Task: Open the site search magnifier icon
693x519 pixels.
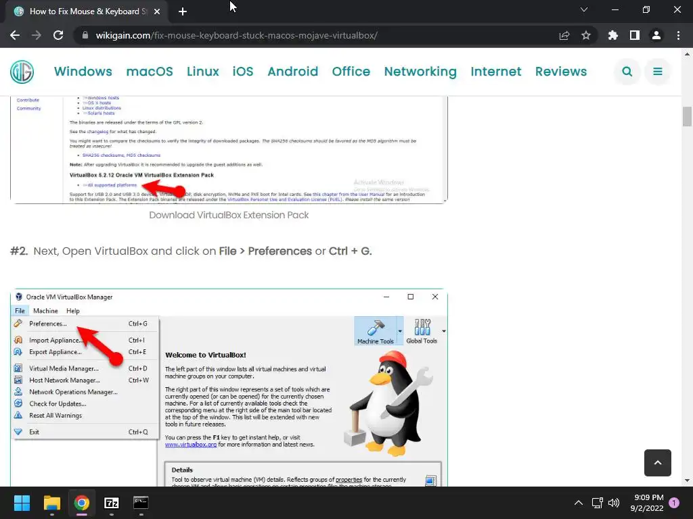Action: click(x=627, y=72)
